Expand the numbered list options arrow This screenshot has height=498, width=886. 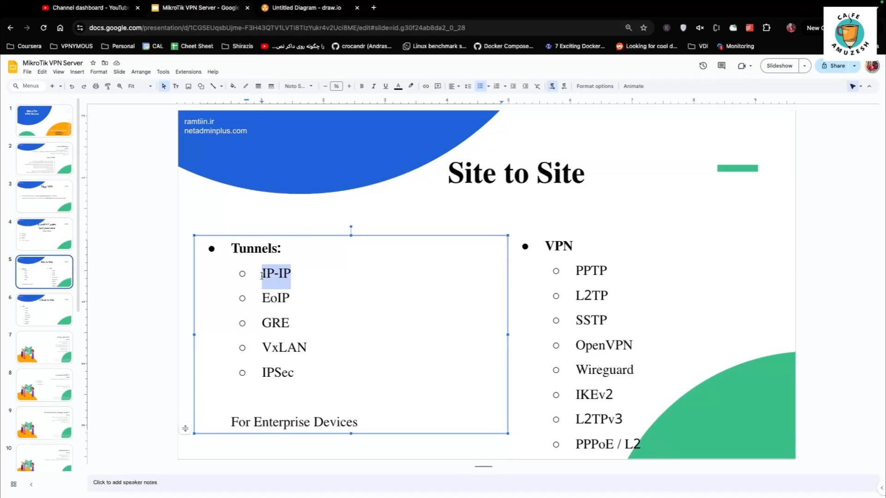(x=505, y=86)
